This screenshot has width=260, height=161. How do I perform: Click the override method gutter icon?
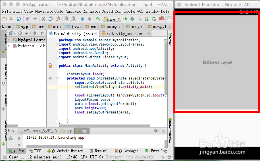click(x=50, y=78)
